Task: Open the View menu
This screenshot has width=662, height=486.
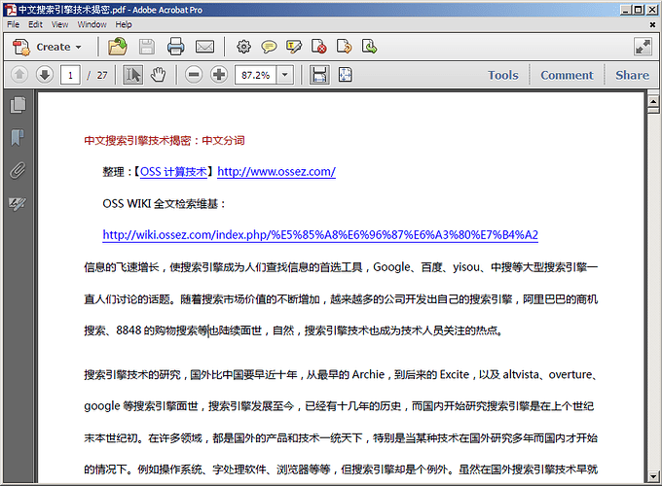Action: (x=60, y=24)
